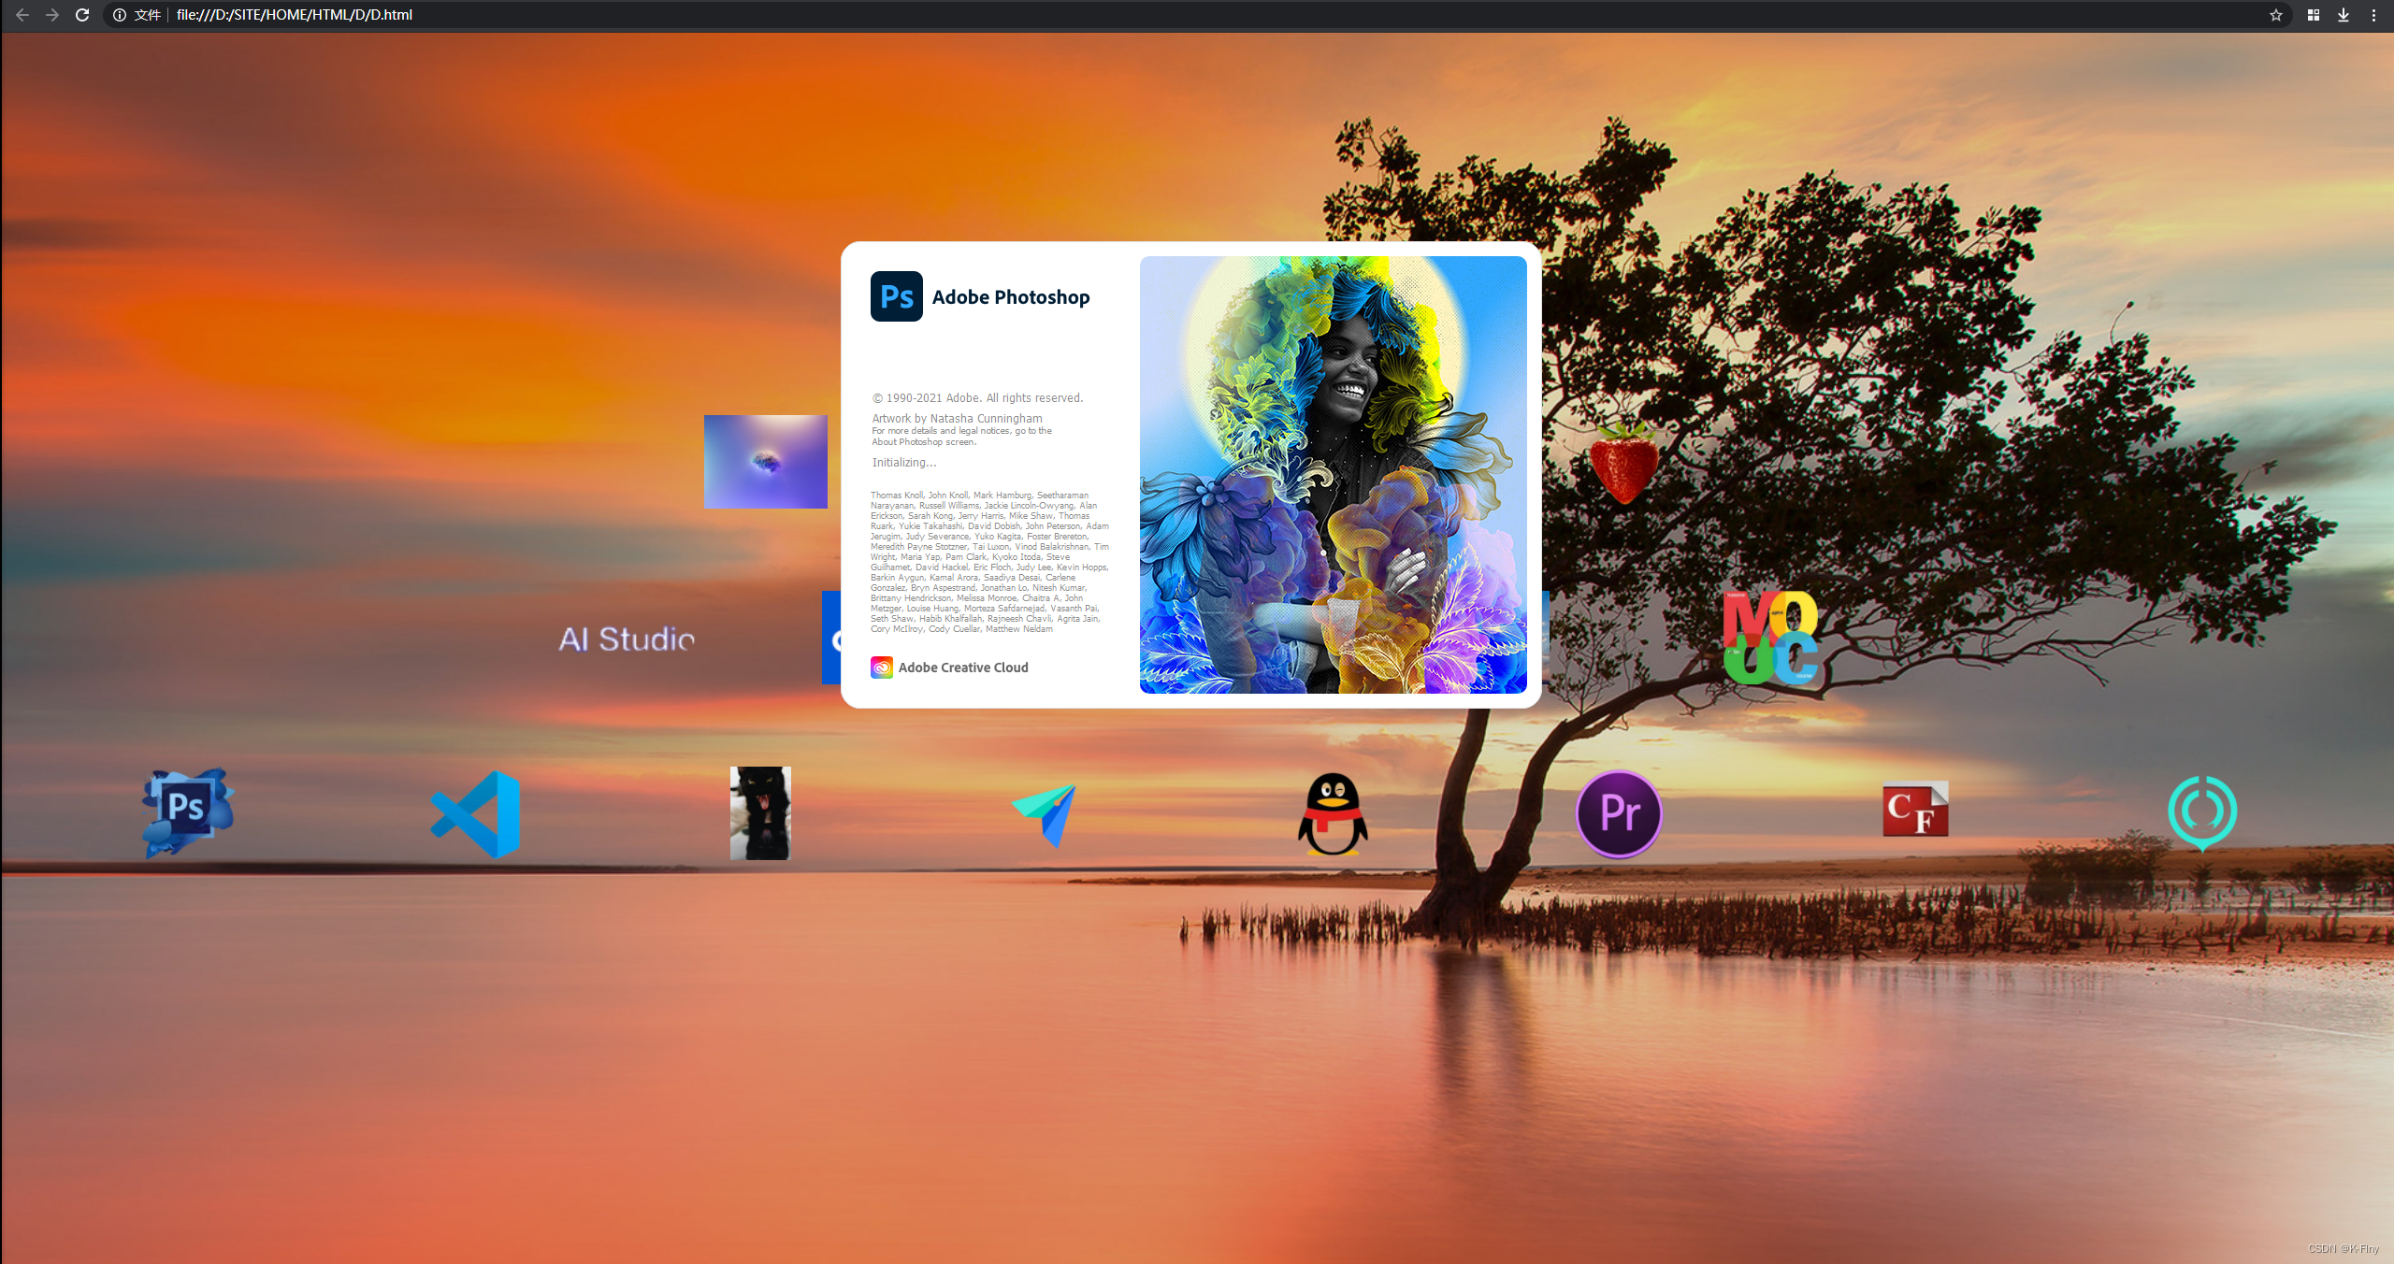Open the browser three-dot menu
This screenshot has width=2394, height=1264.
click(x=2373, y=15)
